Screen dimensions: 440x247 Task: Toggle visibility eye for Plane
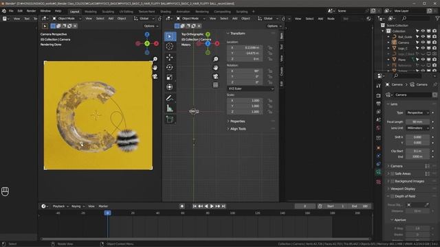pyautogui.click(x=423, y=60)
